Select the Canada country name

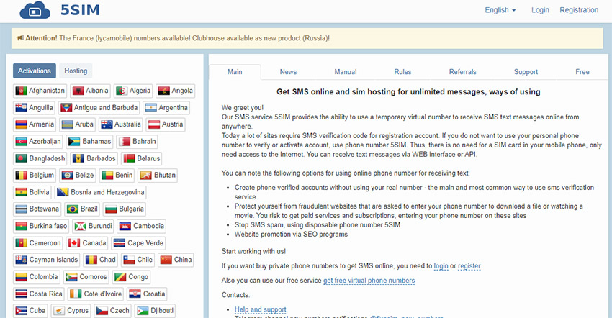[94, 243]
